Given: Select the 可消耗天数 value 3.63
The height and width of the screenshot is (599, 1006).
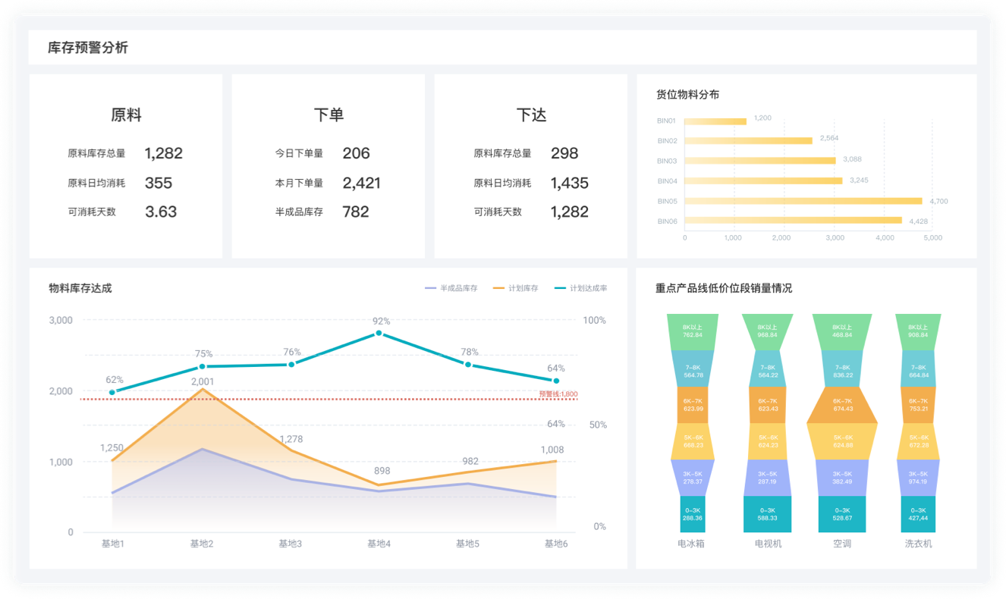Looking at the screenshot, I should pos(161,212).
